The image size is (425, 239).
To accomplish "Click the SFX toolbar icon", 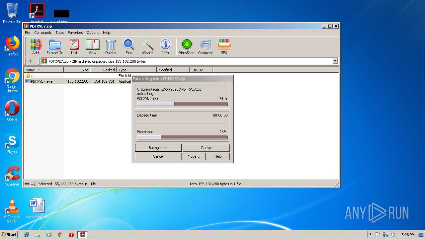I will tap(224, 46).
